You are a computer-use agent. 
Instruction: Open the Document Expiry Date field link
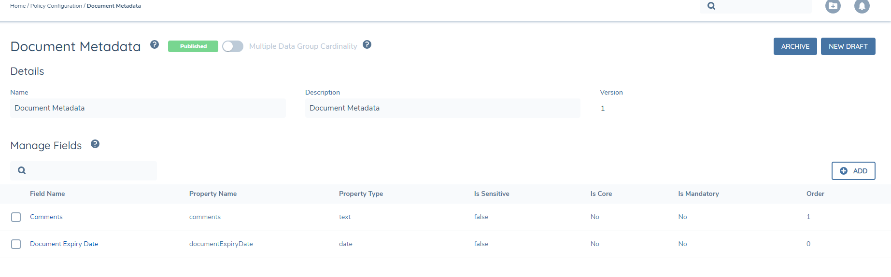(64, 244)
